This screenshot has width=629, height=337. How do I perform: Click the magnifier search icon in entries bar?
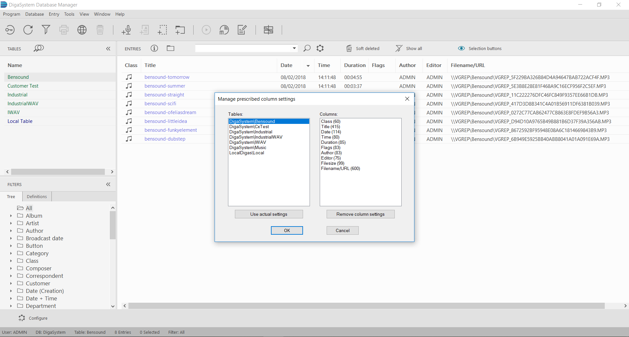pyautogui.click(x=307, y=48)
